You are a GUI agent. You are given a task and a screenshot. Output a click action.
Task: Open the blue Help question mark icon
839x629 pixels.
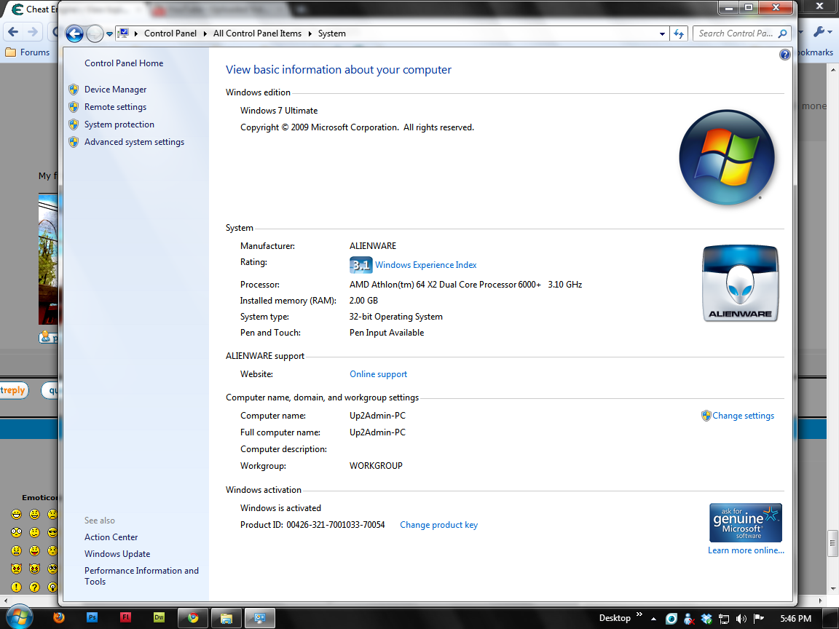coord(784,54)
